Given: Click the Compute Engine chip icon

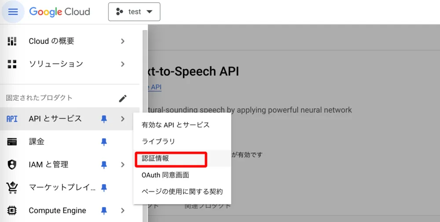Looking at the screenshot, I should click(x=12, y=211).
